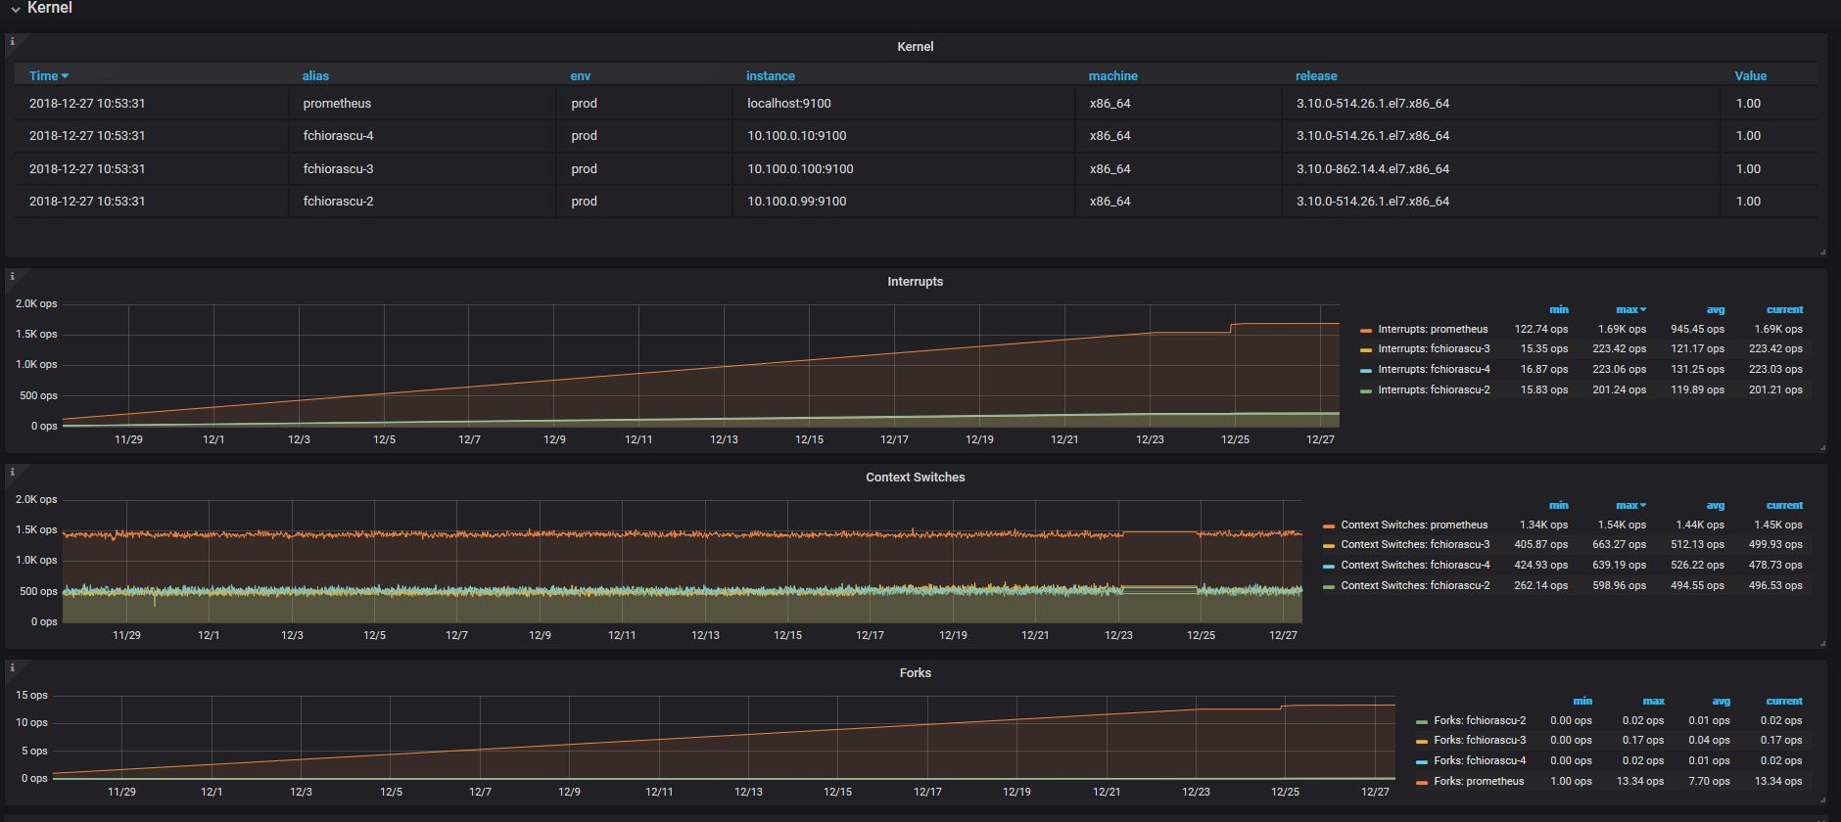1841x822 pixels.
Task: Sort Context Switches legend by current
Action: [1784, 505]
